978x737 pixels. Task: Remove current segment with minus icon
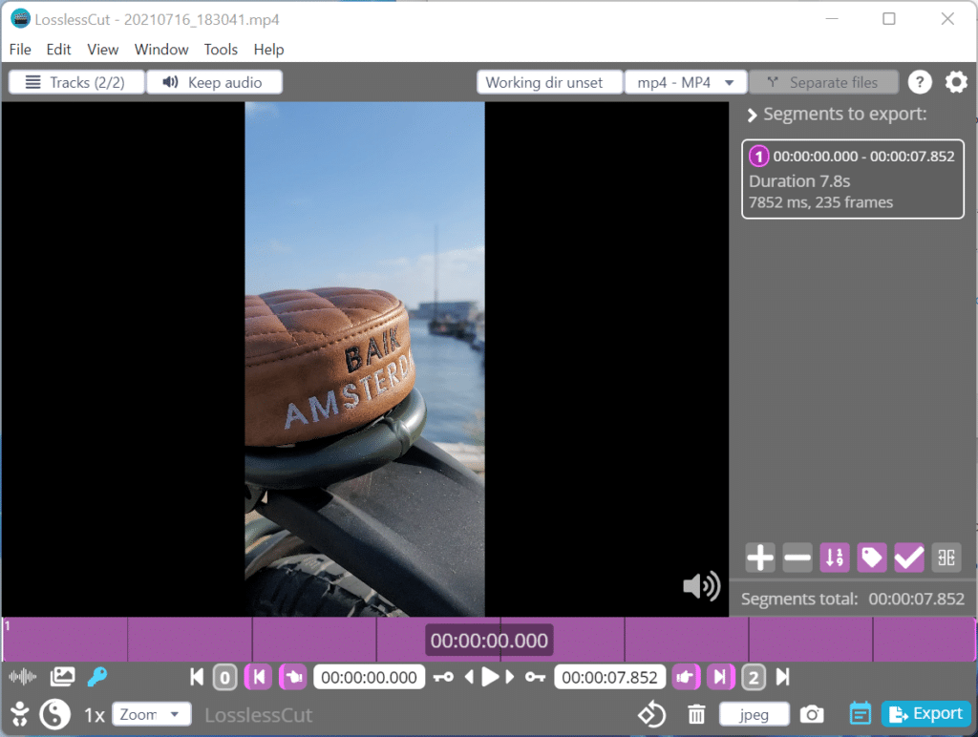pyautogui.click(x=797, y=558)
